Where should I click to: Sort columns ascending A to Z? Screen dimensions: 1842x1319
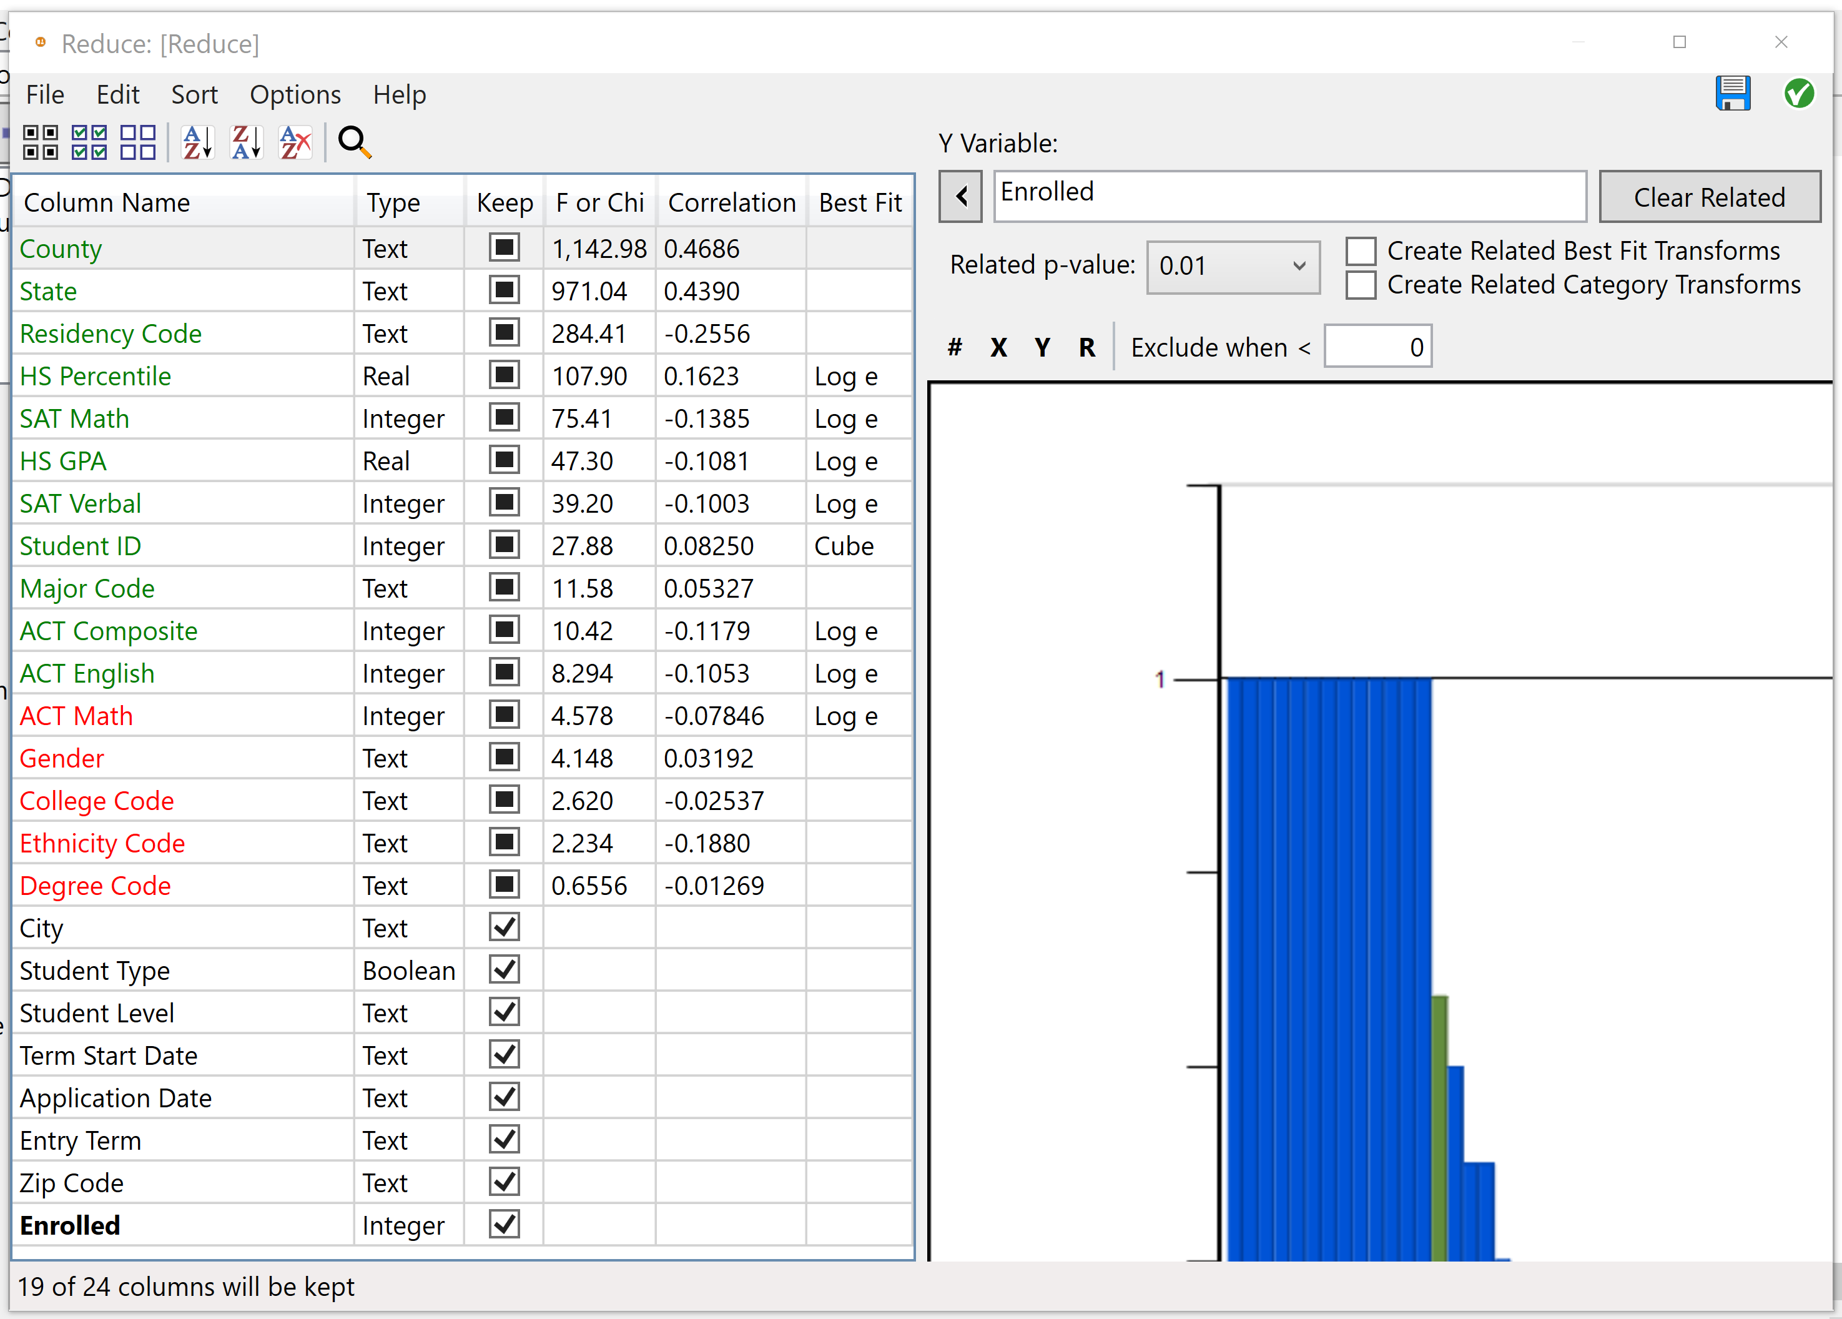[197, 142]
